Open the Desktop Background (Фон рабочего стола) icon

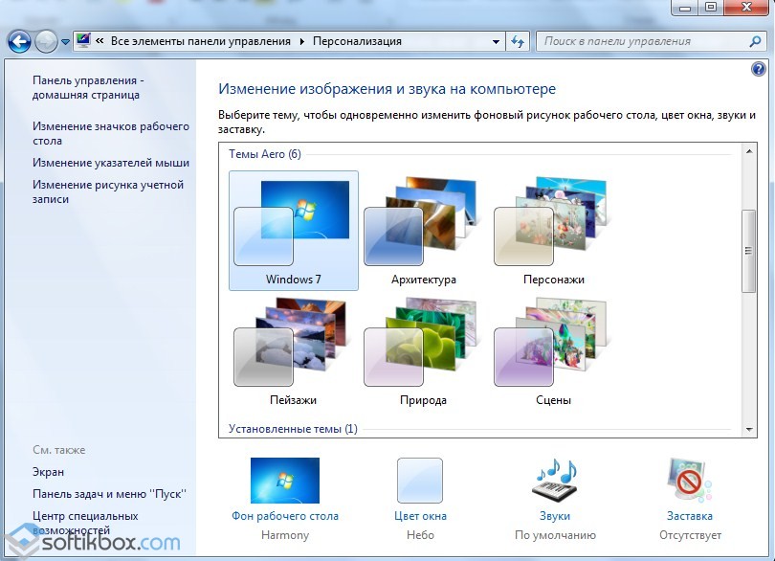284,481
